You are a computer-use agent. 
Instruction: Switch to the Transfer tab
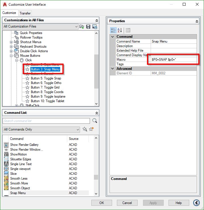25,13
